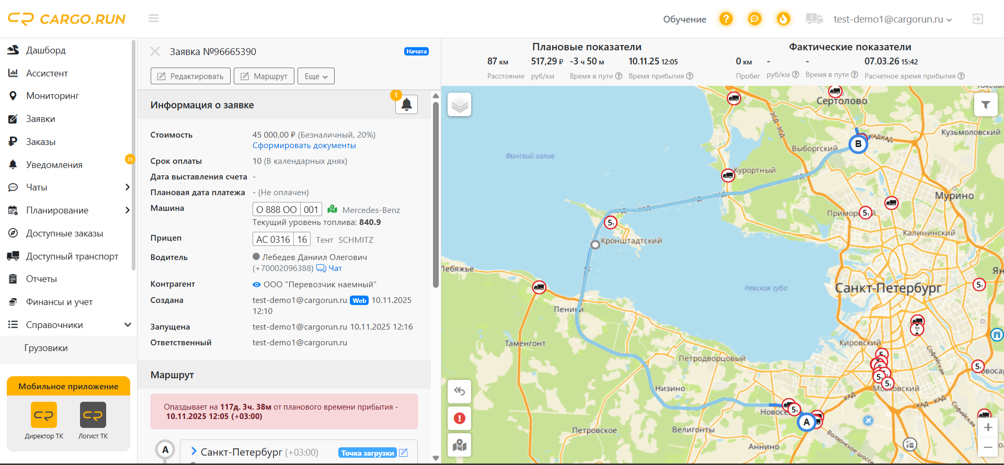Image resolution: width=1004 pixels, height=465 pixels.
Task: Open Доступный транспорт menu item
Action: tap(72, 256)
